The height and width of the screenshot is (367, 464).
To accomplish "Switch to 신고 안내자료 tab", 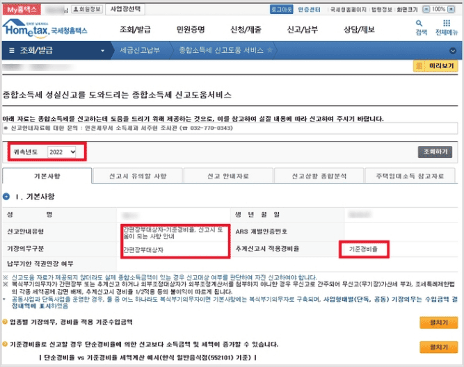I will pos(228,176).
